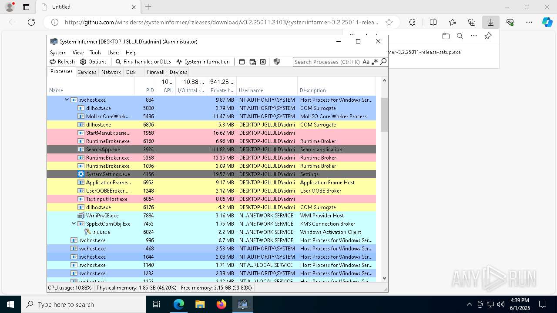Select svchost.exe with PID 996
This screenshot has width=557, height=313.
click(211, 240)
